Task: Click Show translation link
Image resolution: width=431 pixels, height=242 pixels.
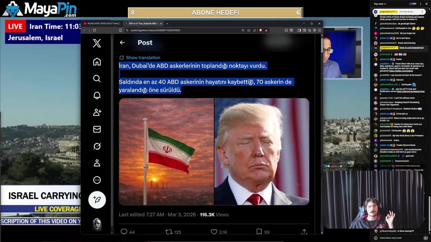Action: (143, 58)
